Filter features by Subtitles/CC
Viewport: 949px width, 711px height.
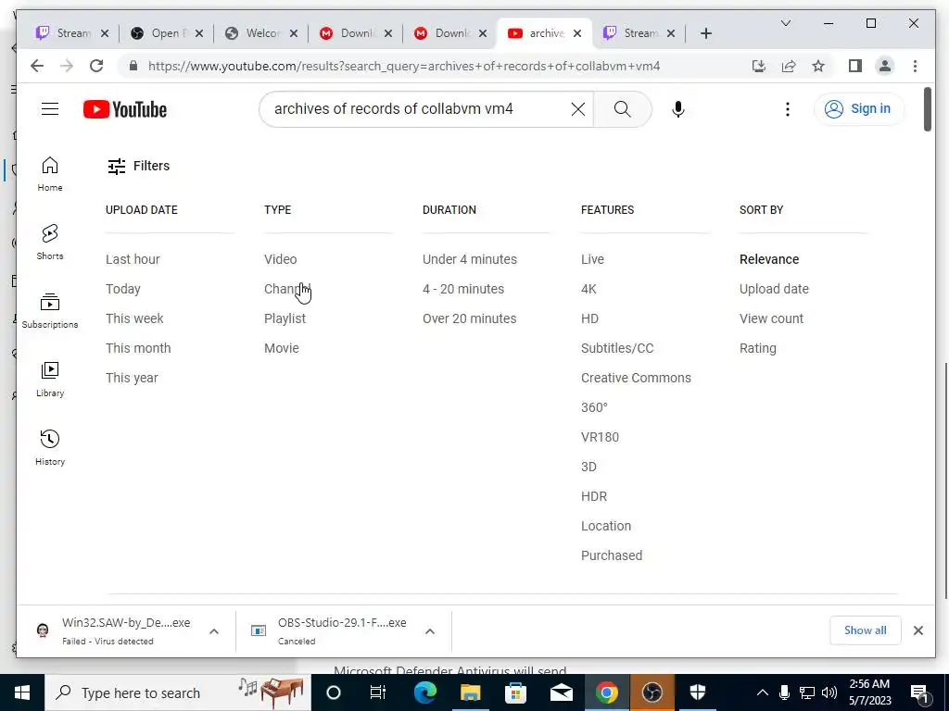click(617, 348)
